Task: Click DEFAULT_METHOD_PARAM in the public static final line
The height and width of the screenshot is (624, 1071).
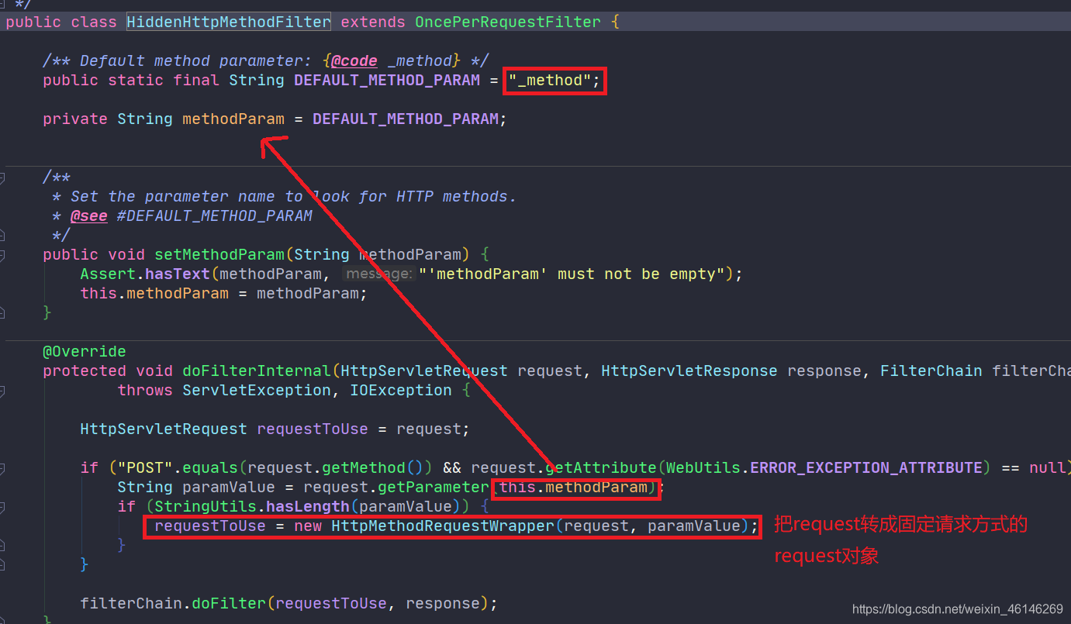Action: 387,80
